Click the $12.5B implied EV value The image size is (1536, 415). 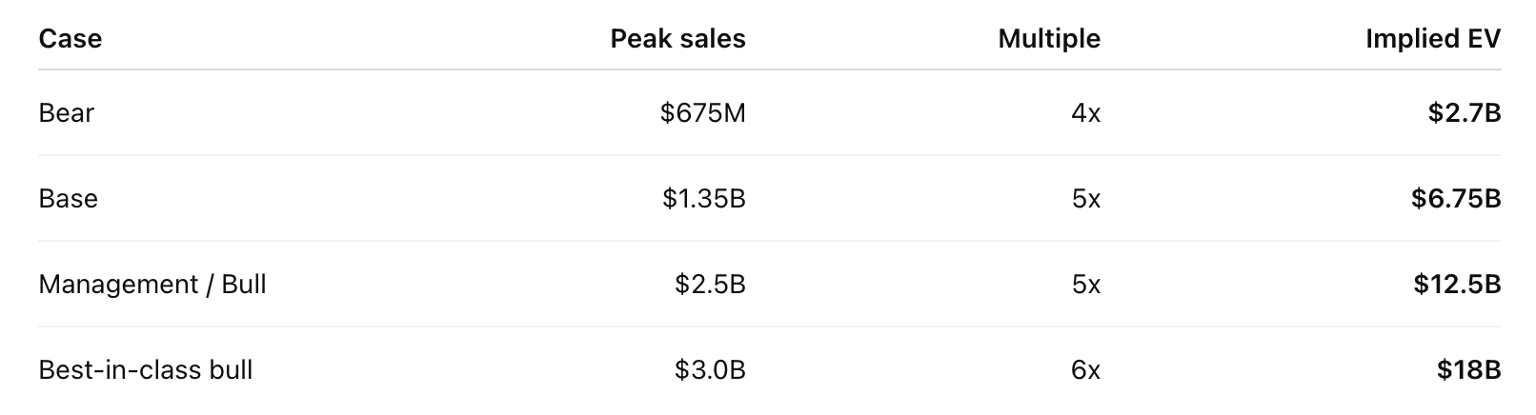[x=1457, y=285]
